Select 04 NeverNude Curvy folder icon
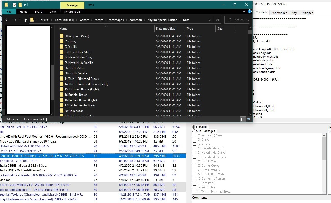This screenshot has height=203, width=331. point(61,57)
